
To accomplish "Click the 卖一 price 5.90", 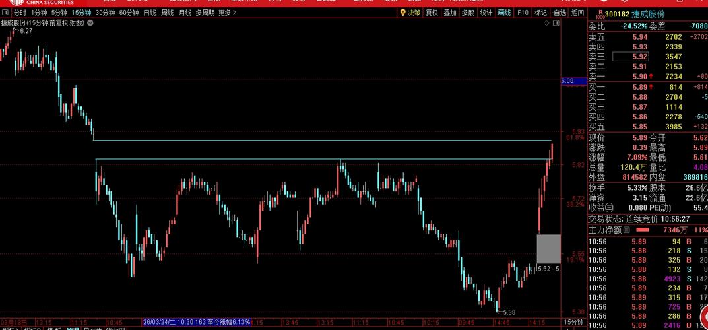I will [x=640, y=77].
